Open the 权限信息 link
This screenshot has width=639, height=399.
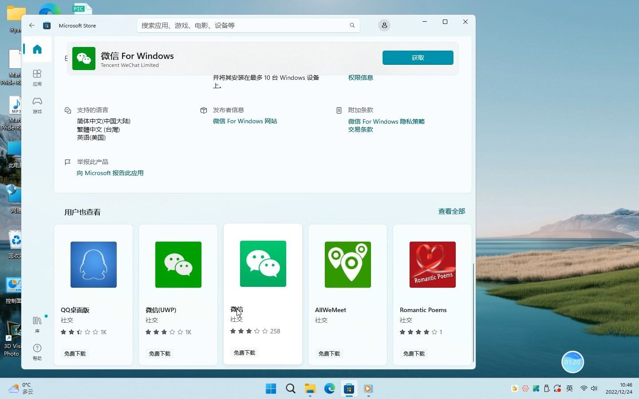(x=360, y=78)
